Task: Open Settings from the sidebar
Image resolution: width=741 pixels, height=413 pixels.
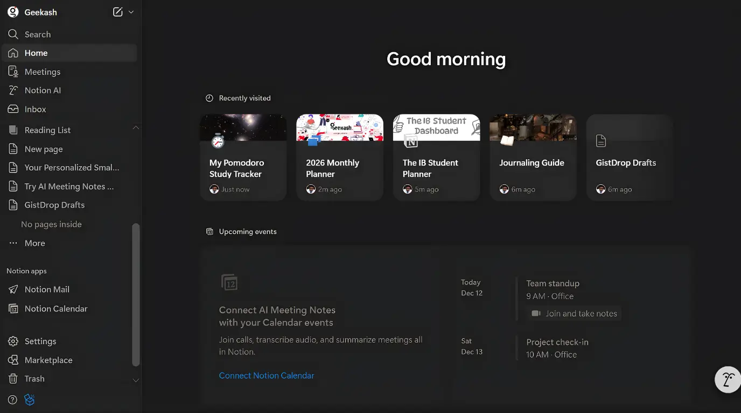Action: coord(40,341)
